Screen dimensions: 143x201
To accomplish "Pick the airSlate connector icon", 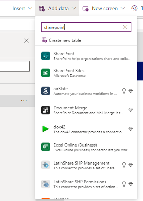I will (46, 91).
